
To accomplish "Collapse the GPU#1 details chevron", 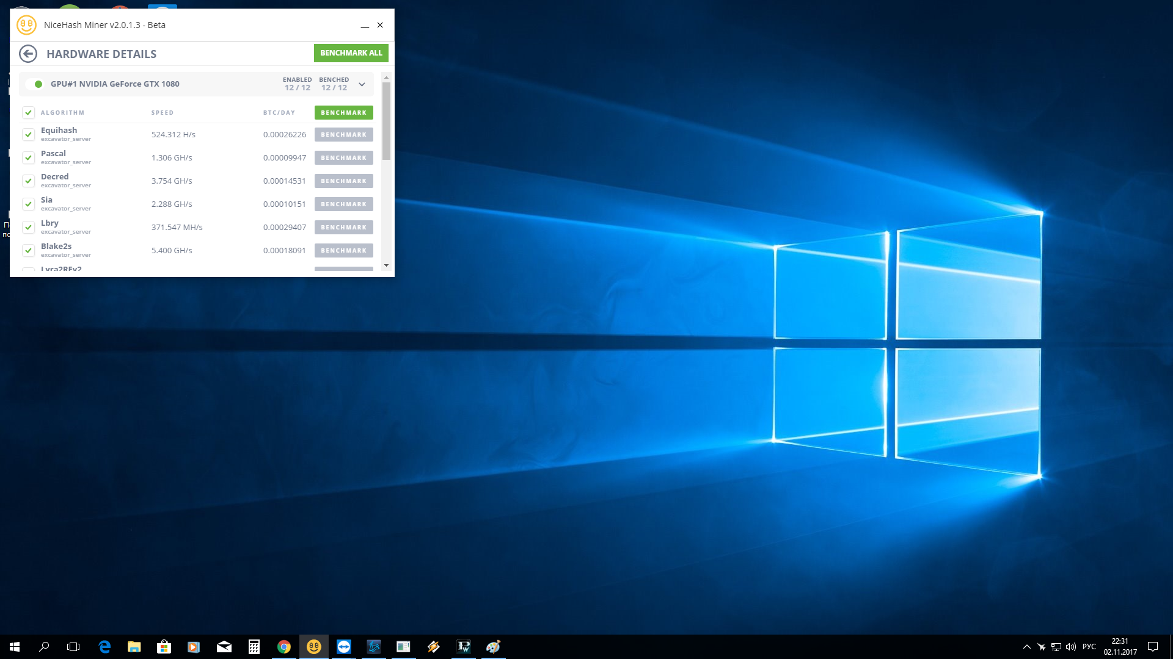I will (362, 84).
